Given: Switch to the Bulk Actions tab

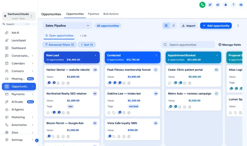Looking at the screenshot, I should (x=111, y=14).
